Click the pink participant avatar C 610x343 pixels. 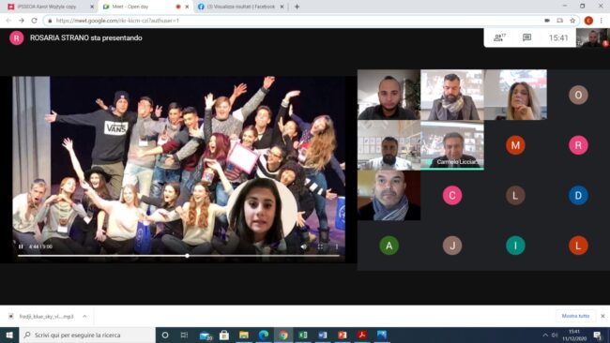452,195
